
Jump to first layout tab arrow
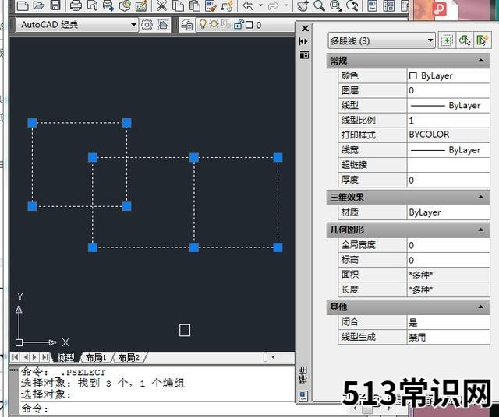pyautogui.click(x=15, y=357)
